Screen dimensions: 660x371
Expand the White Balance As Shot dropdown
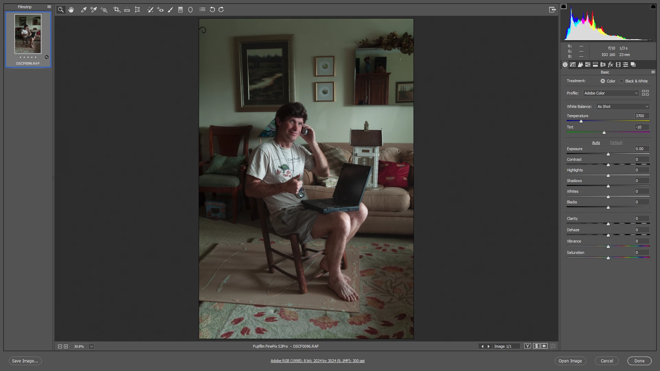pos(623,106)
